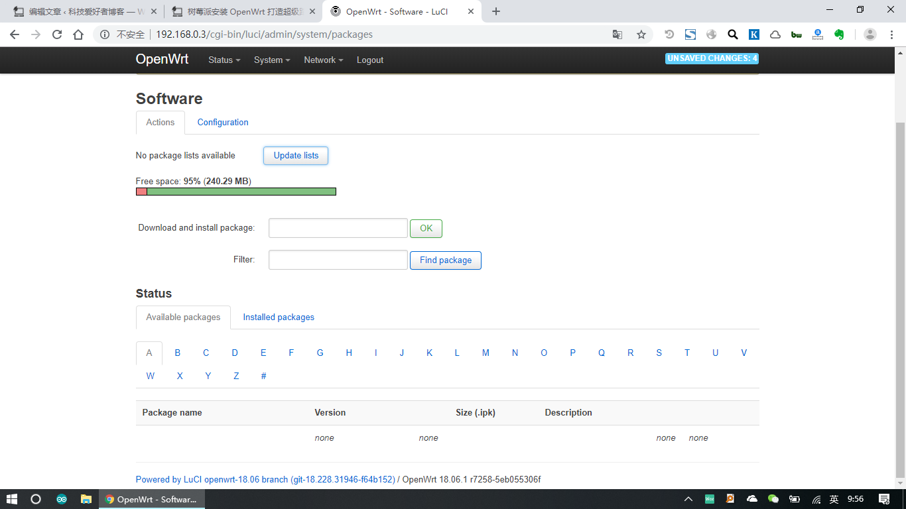Click the bookmark star icon in address bar

coord(641,34)
